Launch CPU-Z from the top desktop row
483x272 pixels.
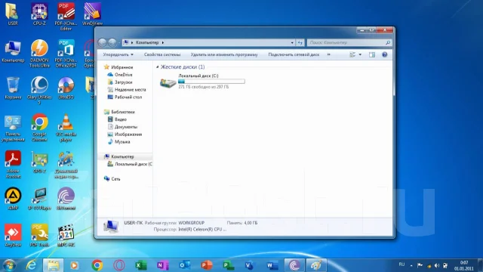coord(39,14)
